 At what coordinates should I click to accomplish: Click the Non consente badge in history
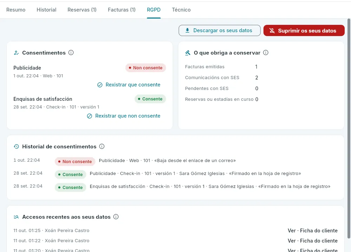click(x=75, y=162)
